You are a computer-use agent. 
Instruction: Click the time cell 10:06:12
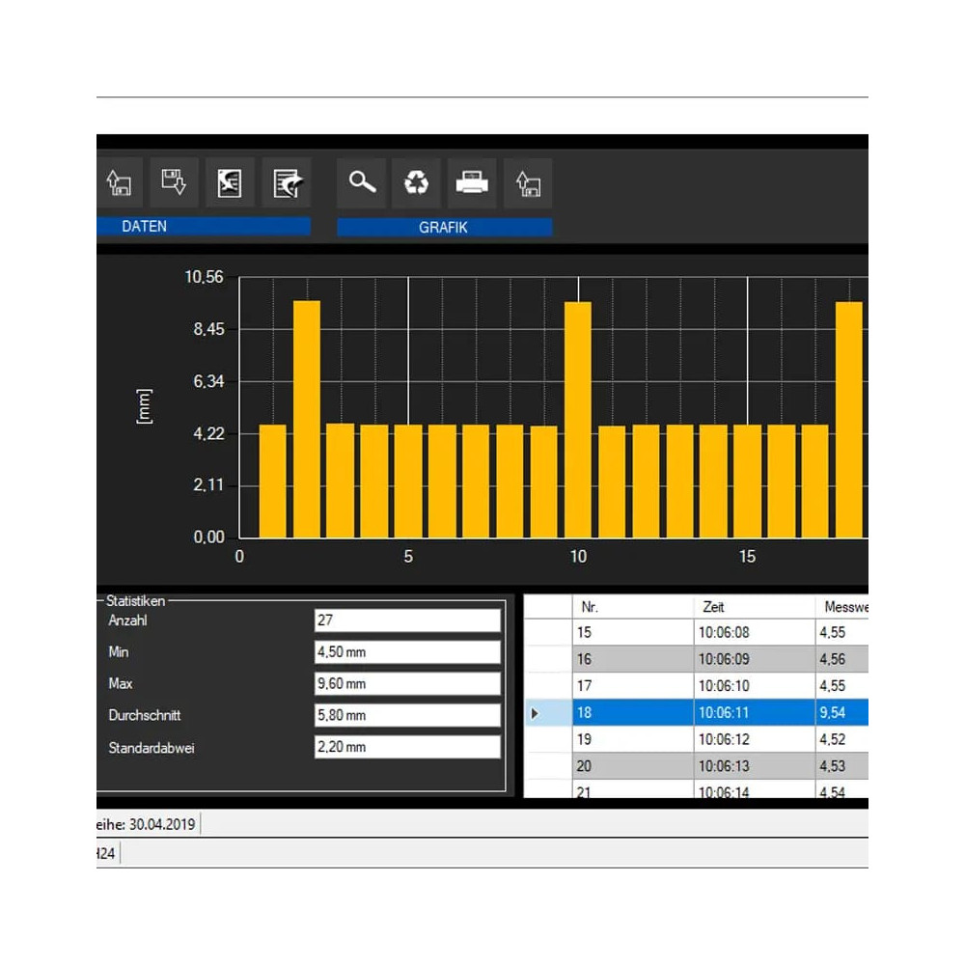pos(755,739)
